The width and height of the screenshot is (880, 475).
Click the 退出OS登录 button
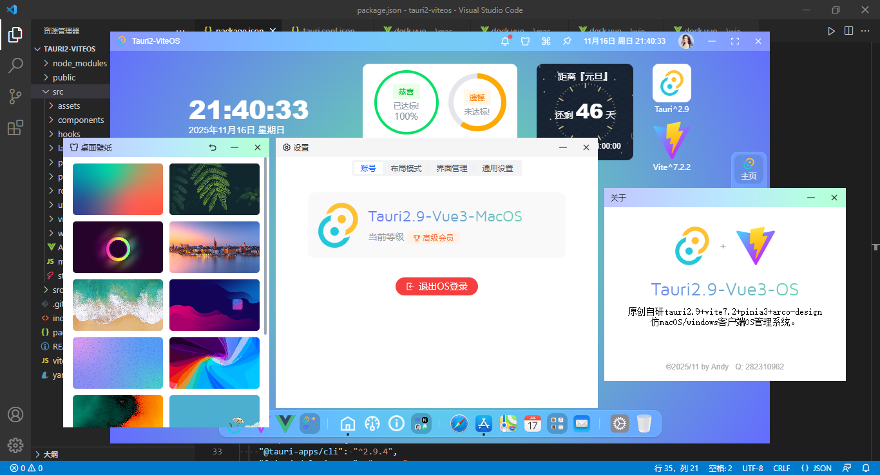437,286
